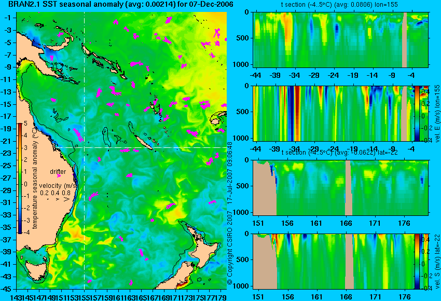Click the '-33' latitude tick on map axis
Screen dimensions: 441x301
[x=6, y=215]
